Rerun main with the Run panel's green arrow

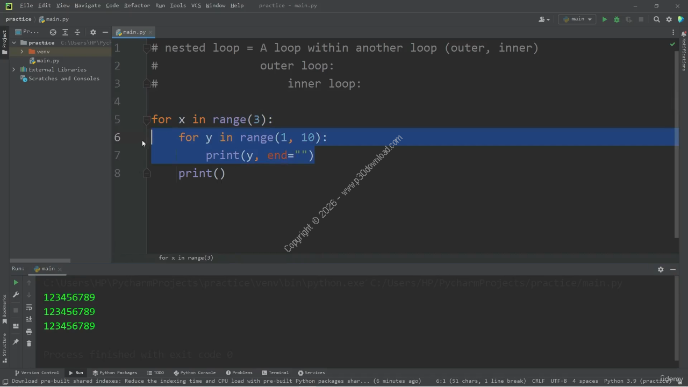pos(16,283)
